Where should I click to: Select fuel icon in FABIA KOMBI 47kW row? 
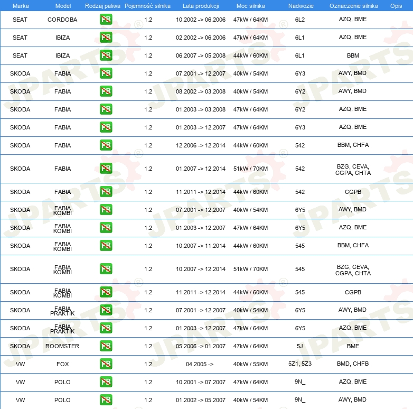click(106, 227)
